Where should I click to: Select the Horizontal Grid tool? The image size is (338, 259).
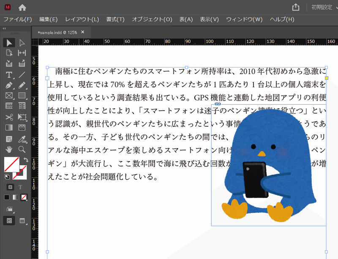[x=9, y=106]
